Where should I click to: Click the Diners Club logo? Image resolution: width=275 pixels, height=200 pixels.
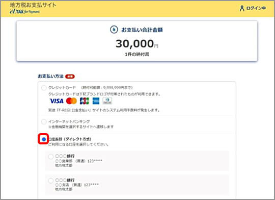tap(107, 101)
